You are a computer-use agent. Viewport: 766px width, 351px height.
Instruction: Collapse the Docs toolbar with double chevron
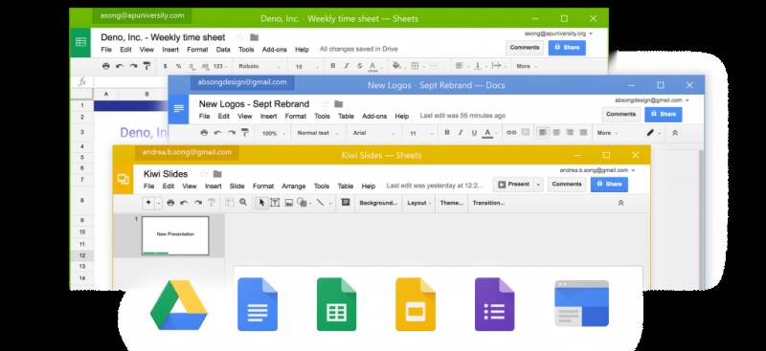[675, 133]
